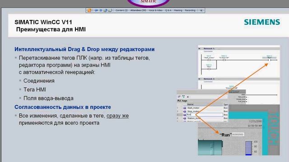This screenshot has width=289, height=162.
Task: Open the Attendees menu in the toolbar
Action: pos(138,10)
